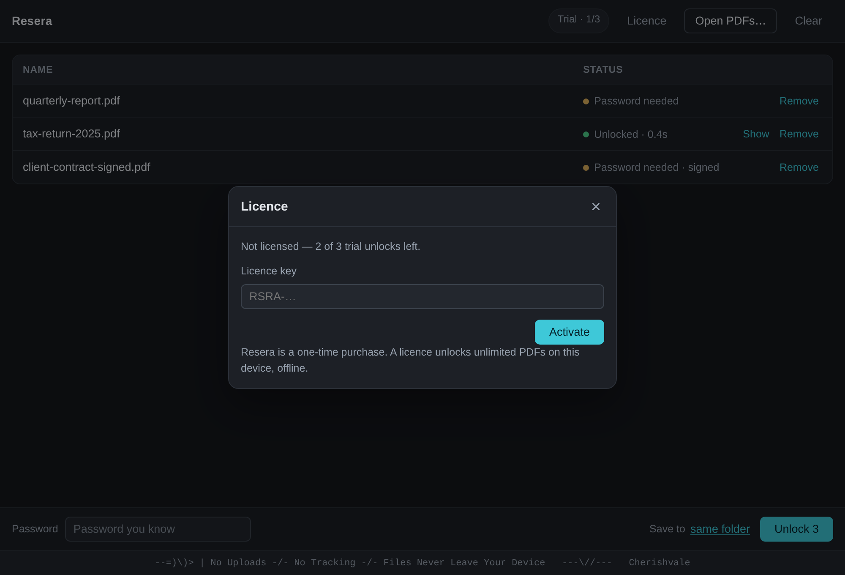
Task: Click the 'Licence' dialog heading
Action: (x=264, y=206)
